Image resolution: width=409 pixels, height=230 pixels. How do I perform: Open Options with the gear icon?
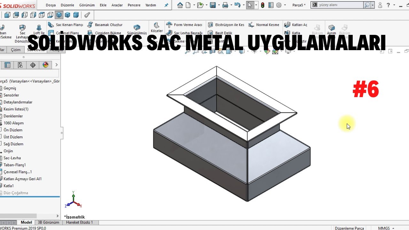click(x=279, y=5)
